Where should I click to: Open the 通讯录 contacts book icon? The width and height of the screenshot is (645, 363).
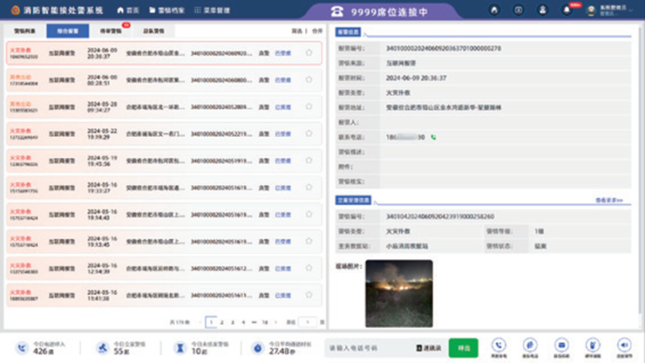click(x=419, y=347)
